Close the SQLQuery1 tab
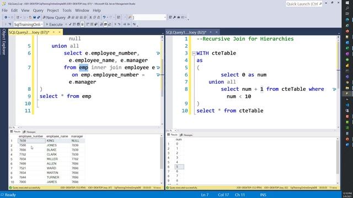 pyautogui.click(x=216, y=32)
